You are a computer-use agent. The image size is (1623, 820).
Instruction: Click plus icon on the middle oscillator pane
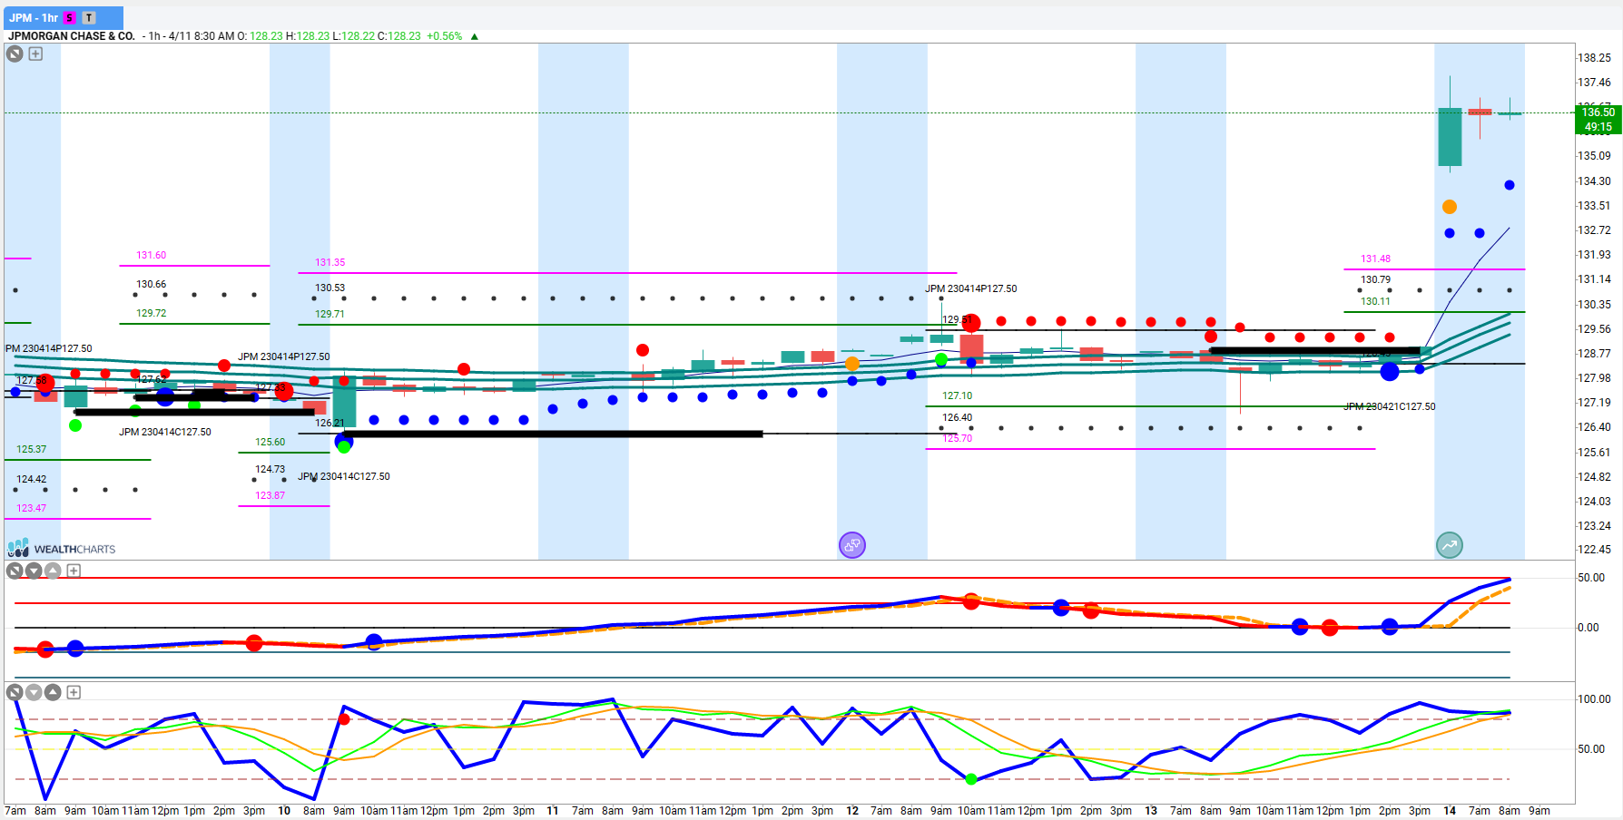click(74, 571)
